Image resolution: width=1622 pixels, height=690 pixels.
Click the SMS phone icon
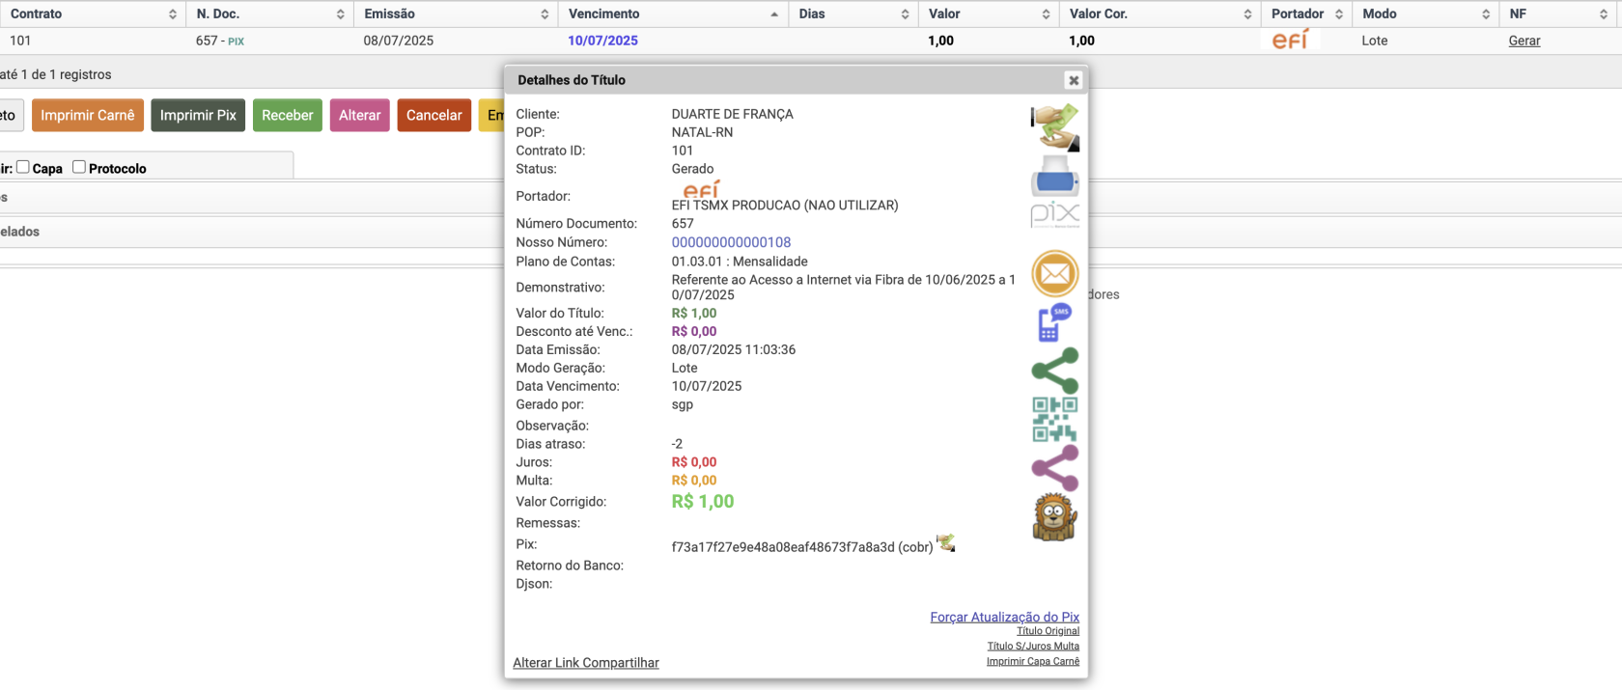(x=1054, y=323)
